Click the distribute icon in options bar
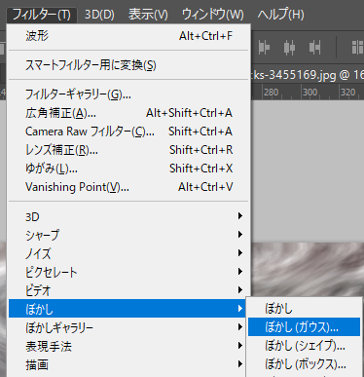This screenshot has width=364, height=377. [x=357, y=48]
